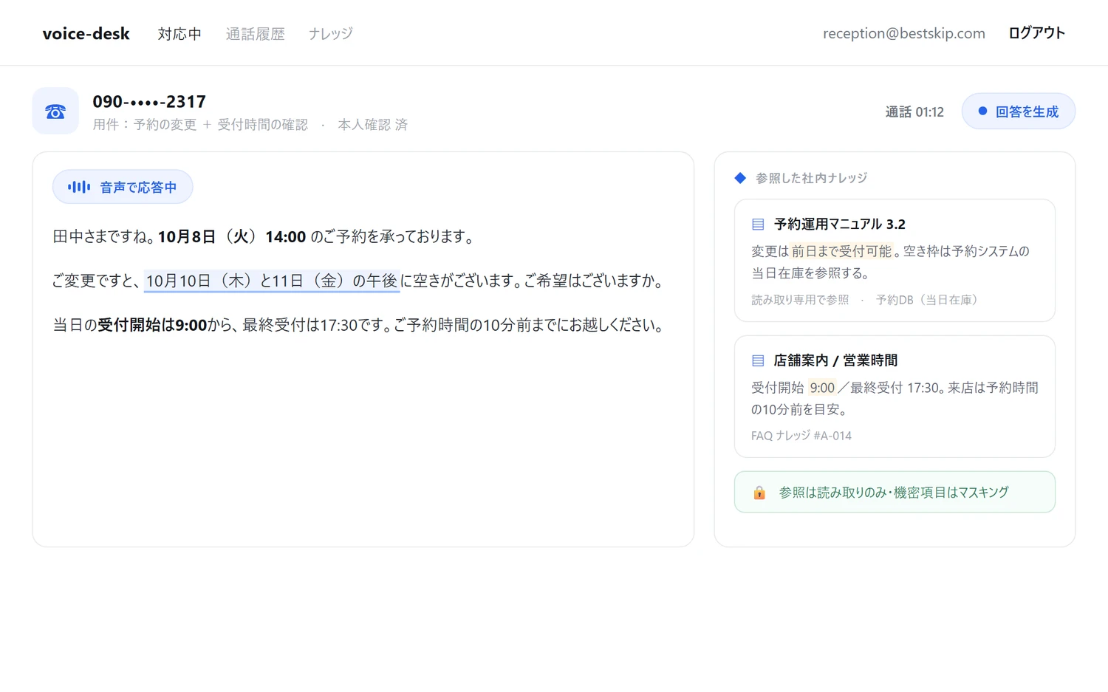Switch to the 通話履歴 tab
The image size is (1108, 692).
point(255,33)
